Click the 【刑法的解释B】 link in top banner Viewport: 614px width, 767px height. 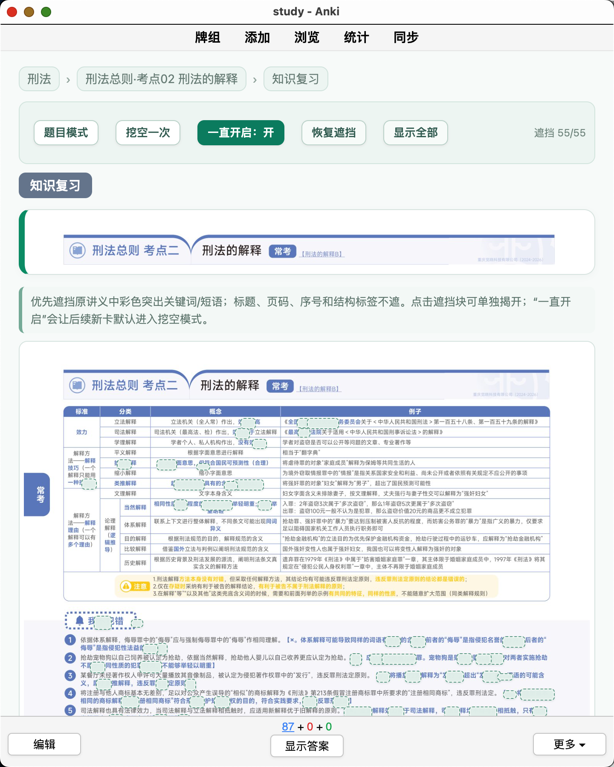pyautogui.click(x=322, y=254)
